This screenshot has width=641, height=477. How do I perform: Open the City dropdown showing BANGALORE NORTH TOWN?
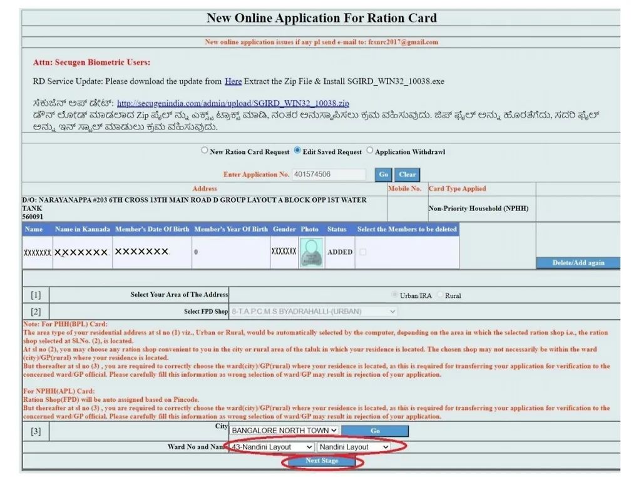[284, 431]
